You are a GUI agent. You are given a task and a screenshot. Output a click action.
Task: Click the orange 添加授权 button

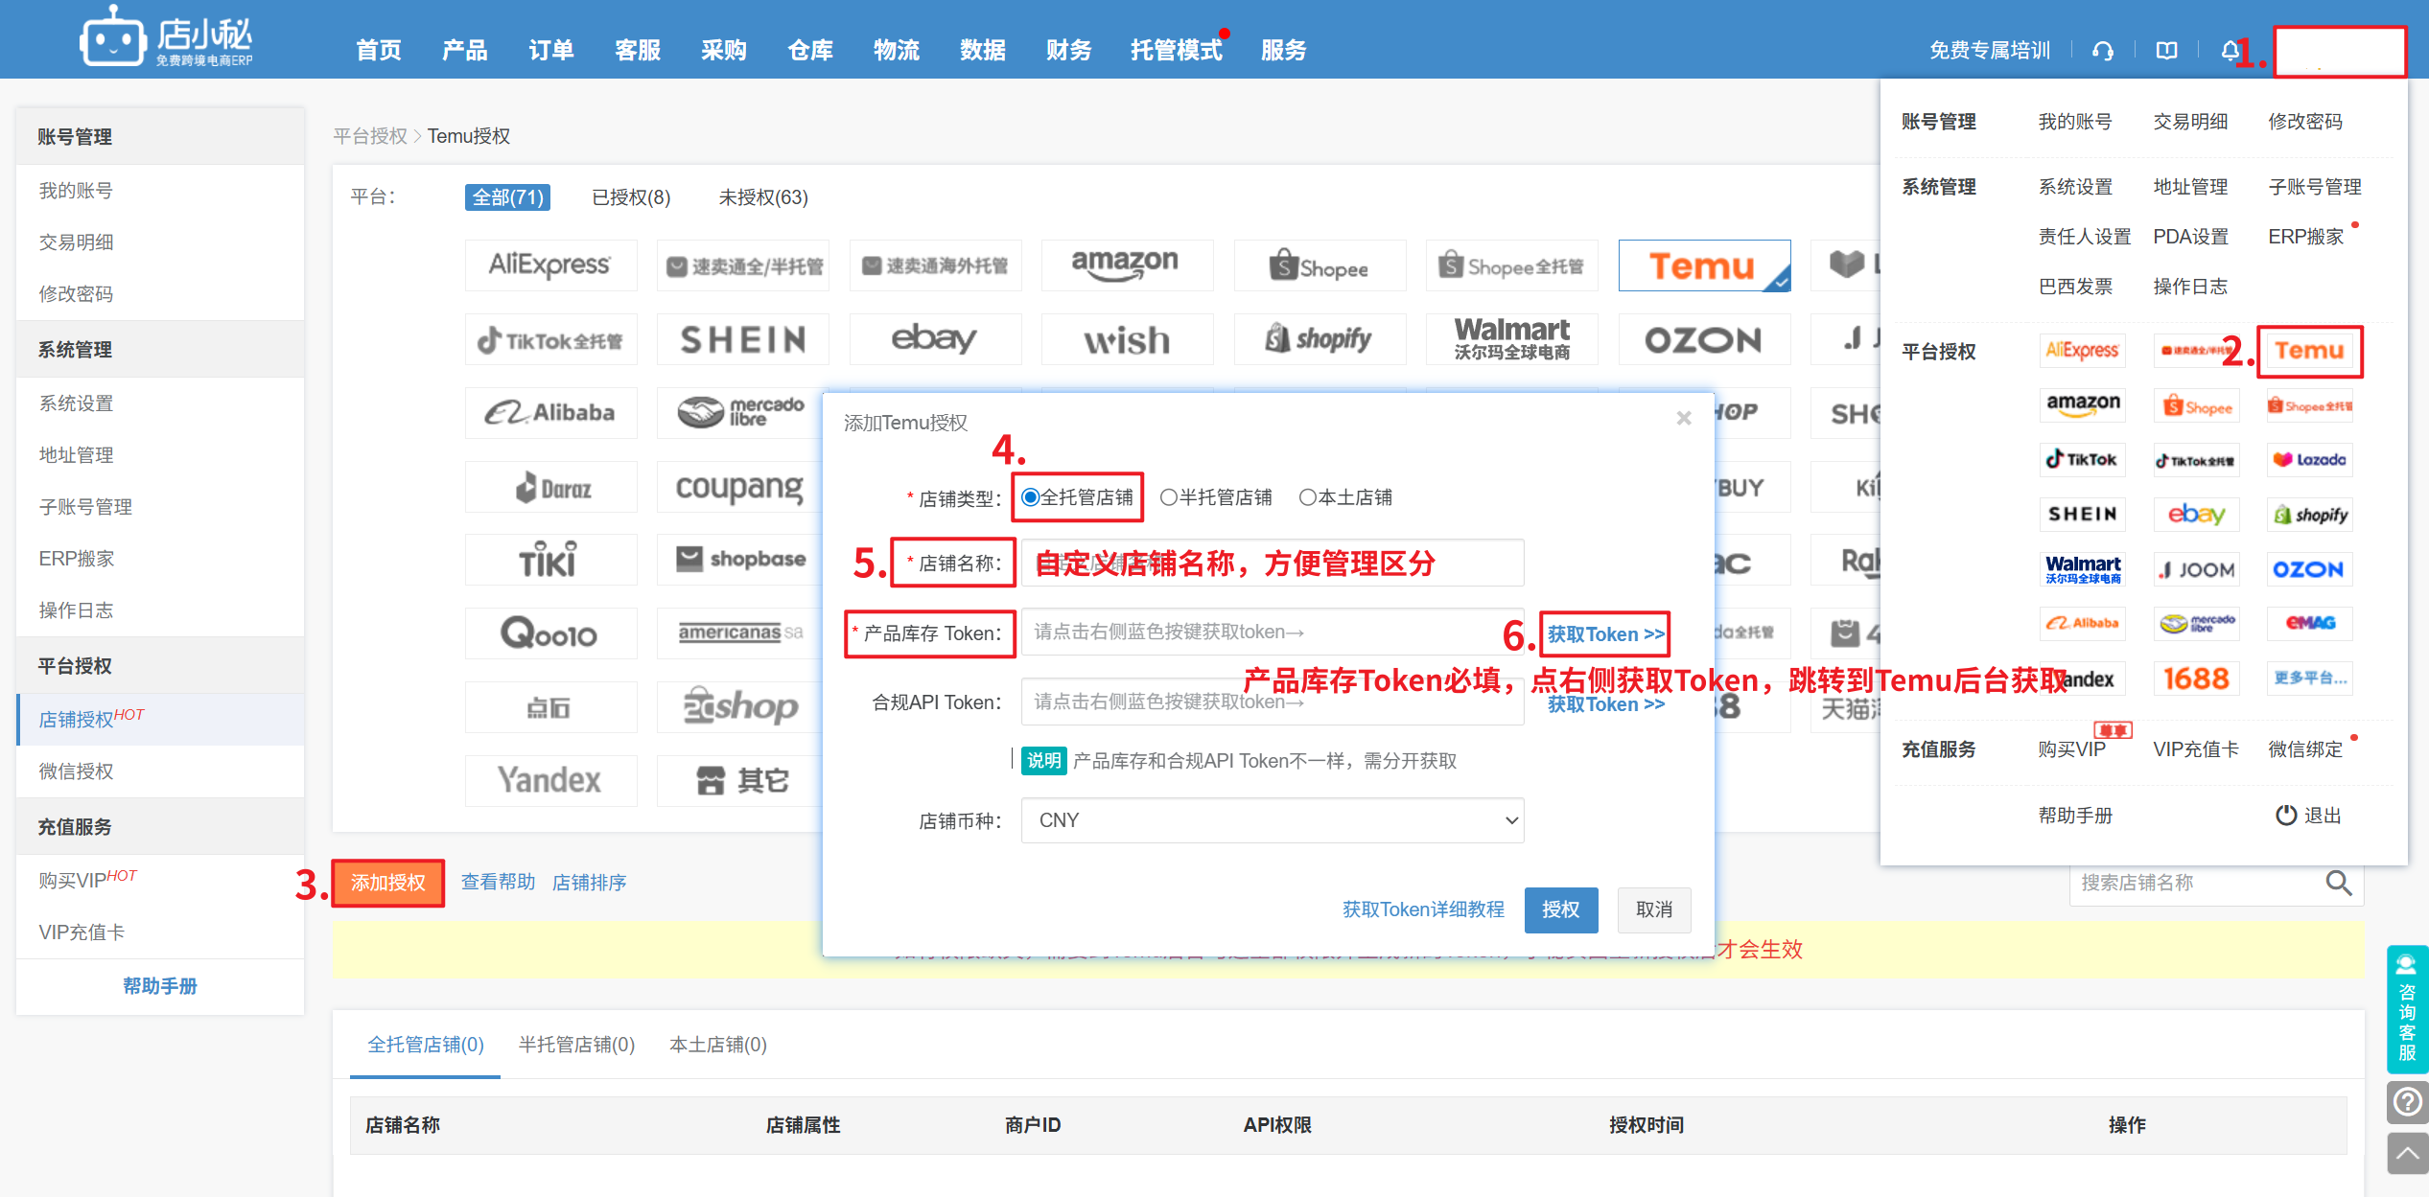388,883
